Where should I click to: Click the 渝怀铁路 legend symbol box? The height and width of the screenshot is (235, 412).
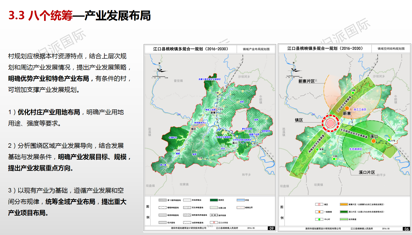pyautogui.click(x=214, y=215)
